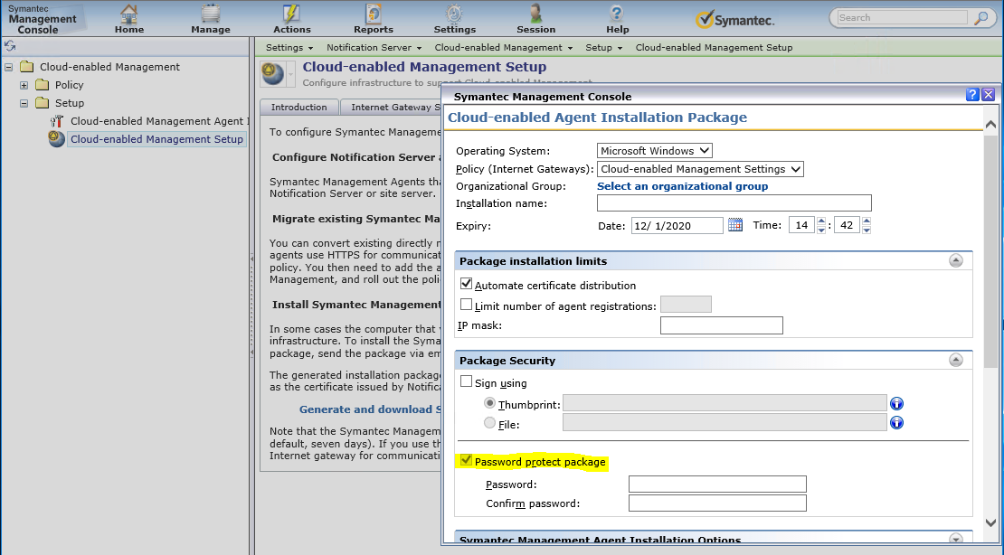This screenshot has width=1004, height=555.
Task: Click Select an organizational group link
Action: [682, 186]
